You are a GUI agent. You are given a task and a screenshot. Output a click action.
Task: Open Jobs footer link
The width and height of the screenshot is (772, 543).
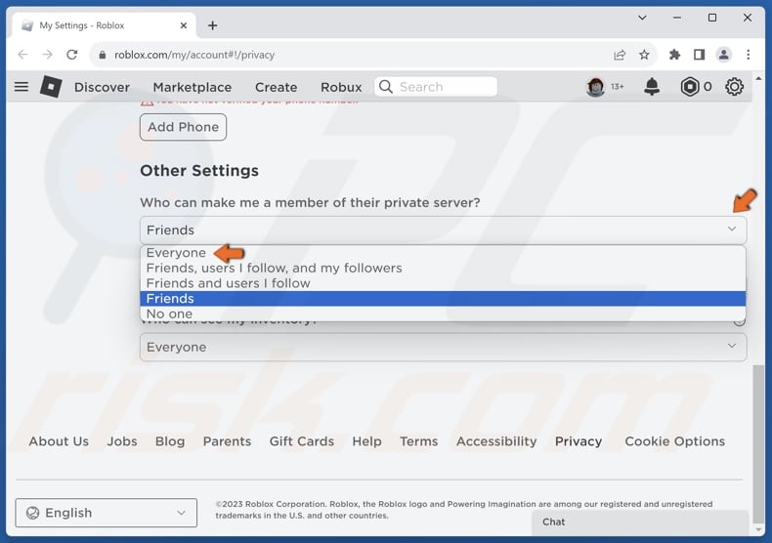pyautogui.click(x=122, y=441)
